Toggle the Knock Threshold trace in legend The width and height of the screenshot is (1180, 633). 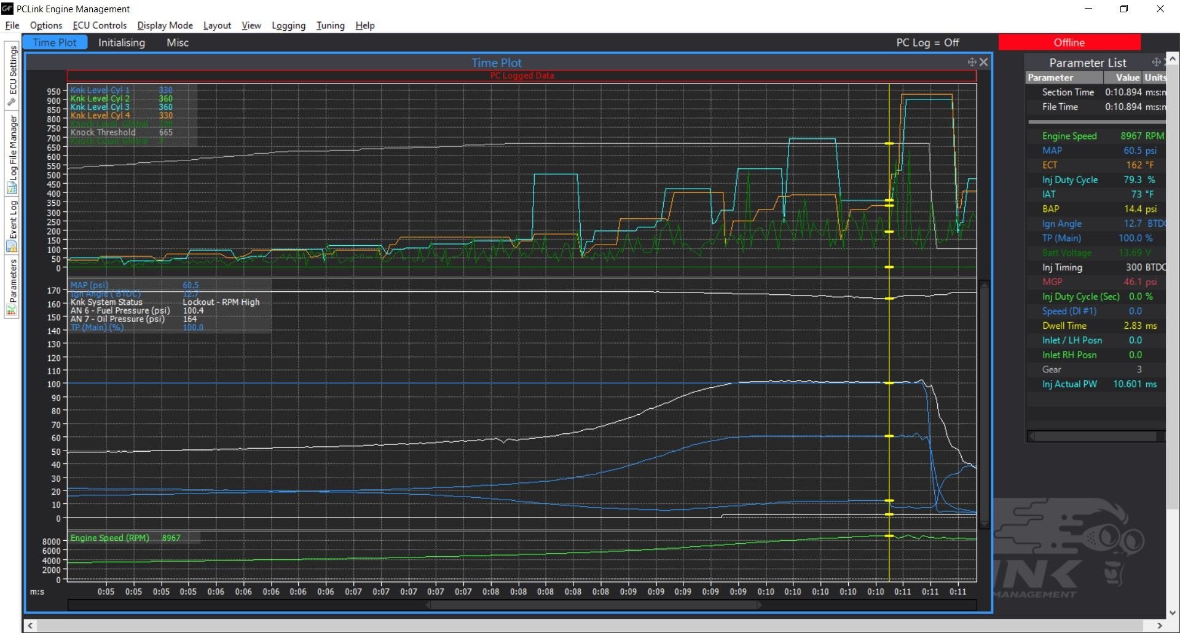tap(103, 132)
